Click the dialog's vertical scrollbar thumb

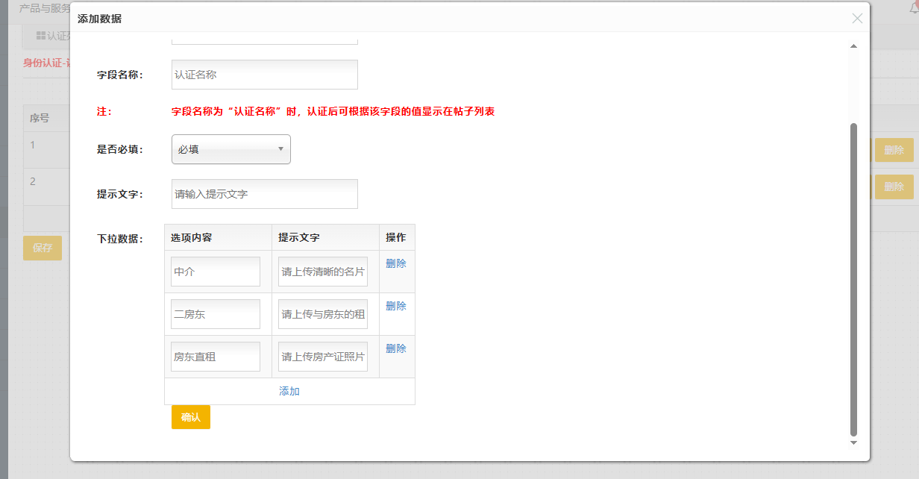pyautogui.click(x=854, y=280)
